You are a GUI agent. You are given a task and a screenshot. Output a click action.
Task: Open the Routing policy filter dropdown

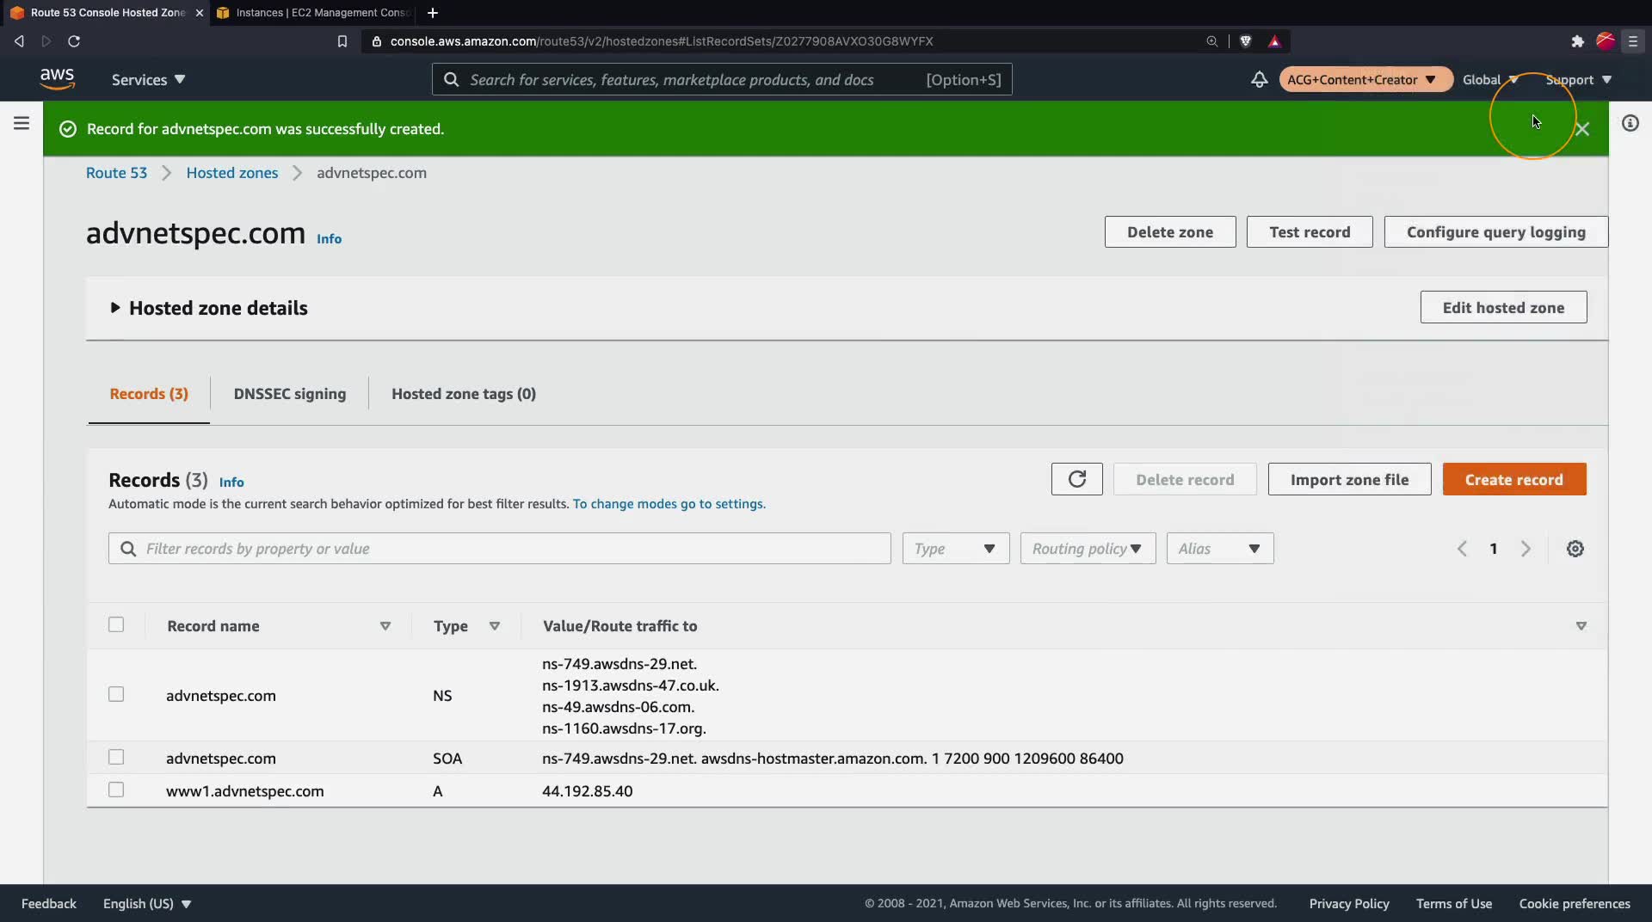(1088, 549)
